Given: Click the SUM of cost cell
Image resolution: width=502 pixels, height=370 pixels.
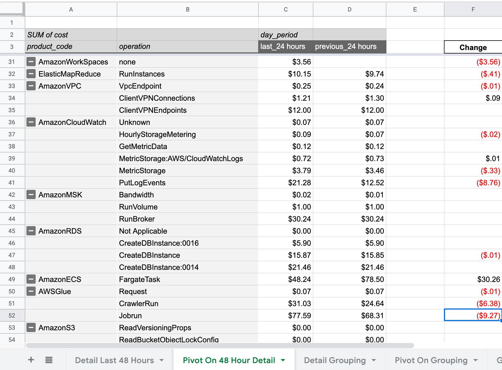Looking at the screenshot, I should pos(71,35).
